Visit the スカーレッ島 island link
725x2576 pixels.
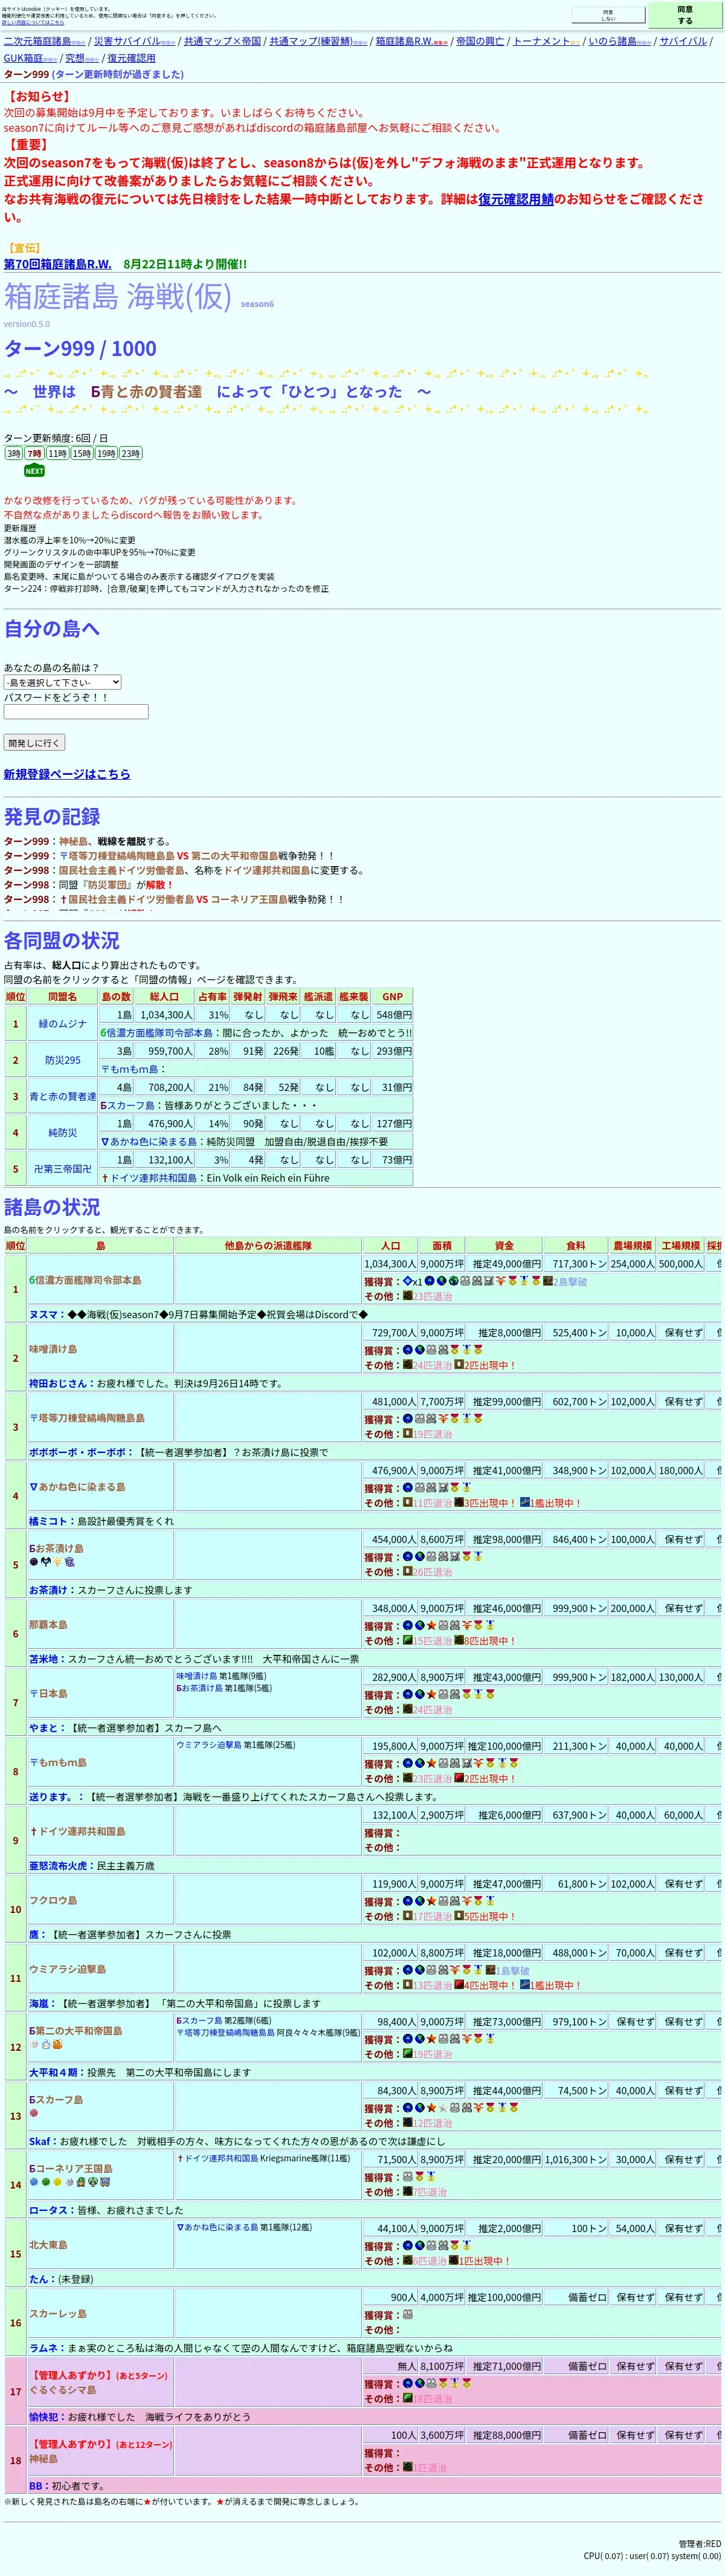click(58, 2314)
